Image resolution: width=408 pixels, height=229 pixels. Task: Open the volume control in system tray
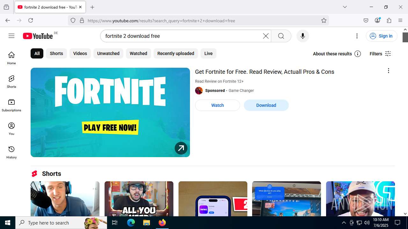point(367,223)
